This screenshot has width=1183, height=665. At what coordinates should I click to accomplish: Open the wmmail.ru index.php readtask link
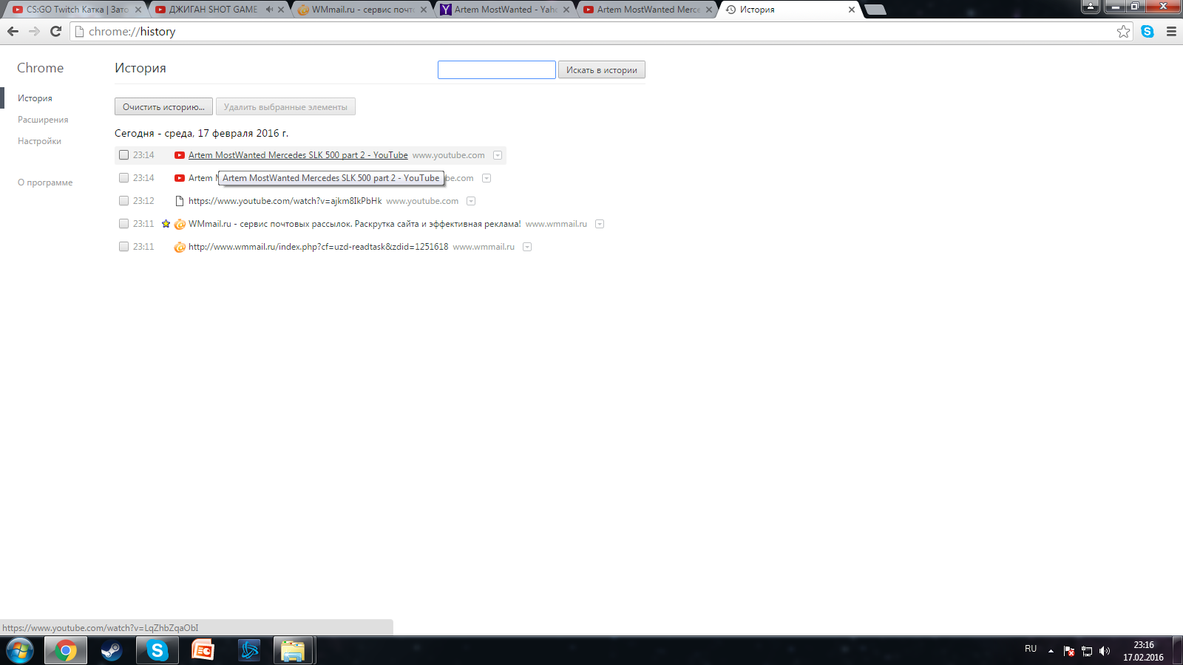(x=318, y=247)
